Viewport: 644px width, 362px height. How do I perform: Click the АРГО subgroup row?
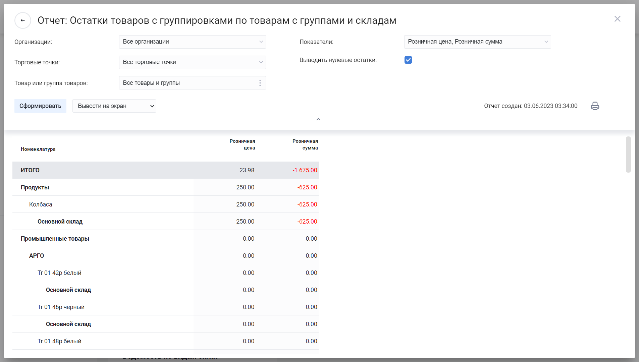[37, 256]
